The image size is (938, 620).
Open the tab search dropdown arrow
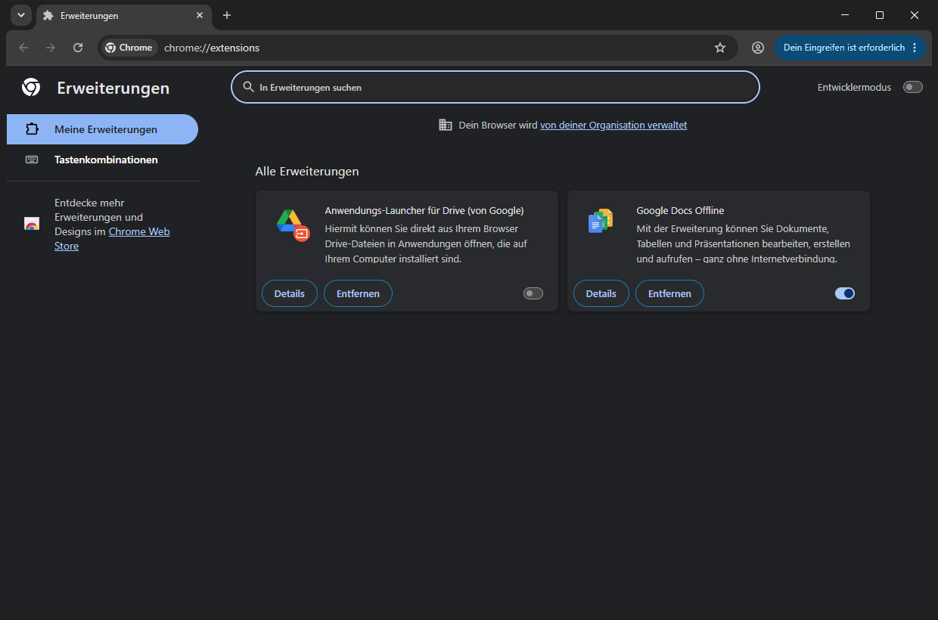(21, 15)
